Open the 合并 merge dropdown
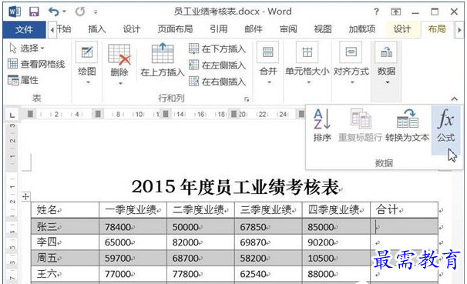The image size is (467, 284). click(x=268, y=63)
